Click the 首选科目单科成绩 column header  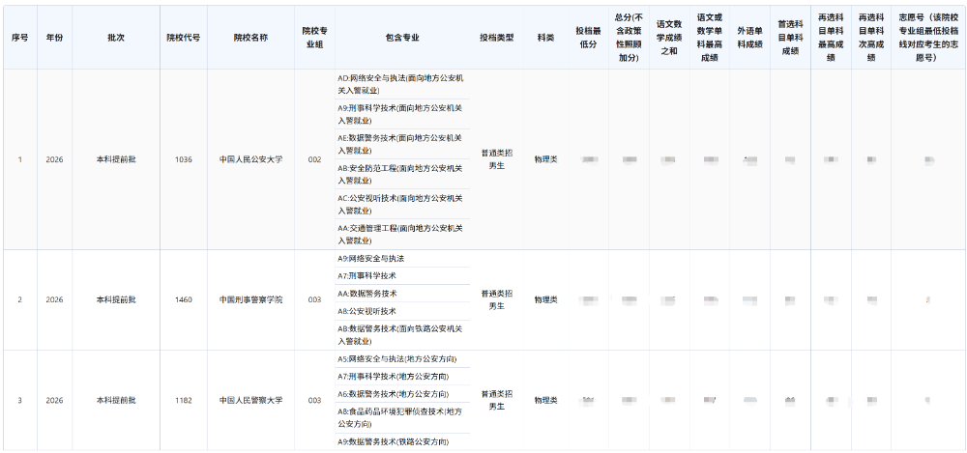pos(790,38)
